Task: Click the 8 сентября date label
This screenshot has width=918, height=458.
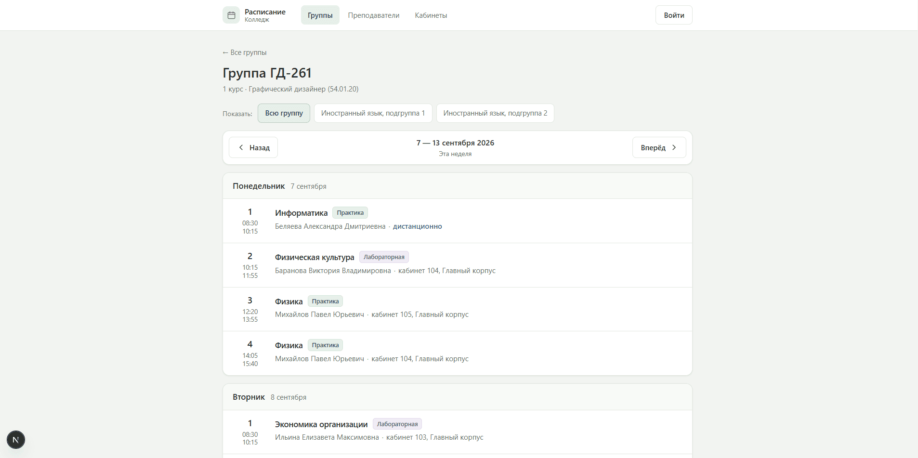Action: pos(289,397)
